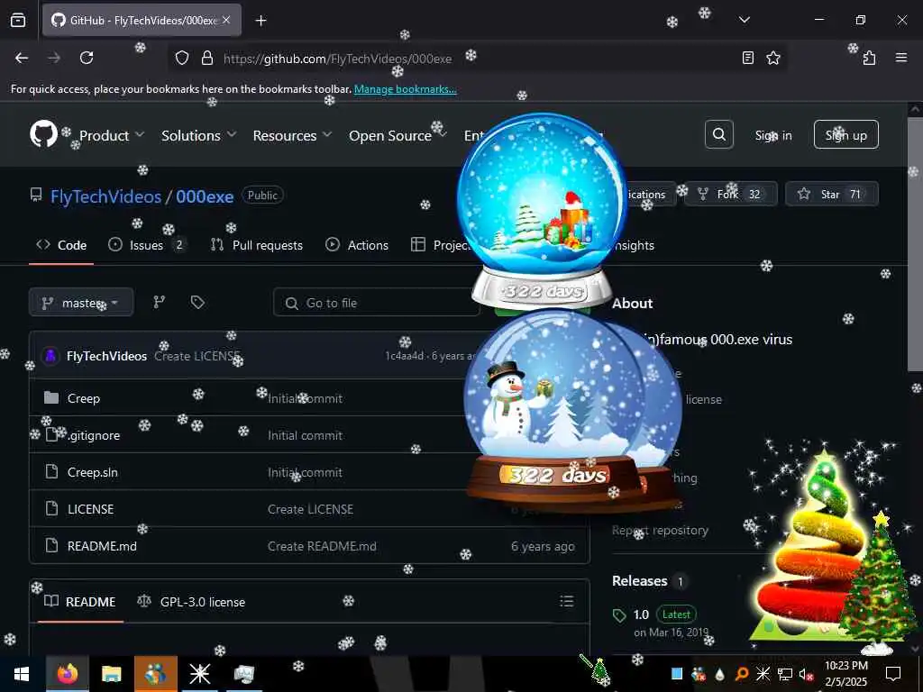The image size is (923, 692).
Task: Click the Creep folder icon
Action: click(51, 397)
